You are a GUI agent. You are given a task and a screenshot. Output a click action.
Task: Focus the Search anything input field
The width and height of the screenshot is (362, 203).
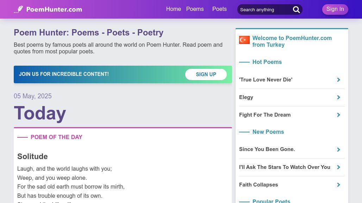[265, 10]
